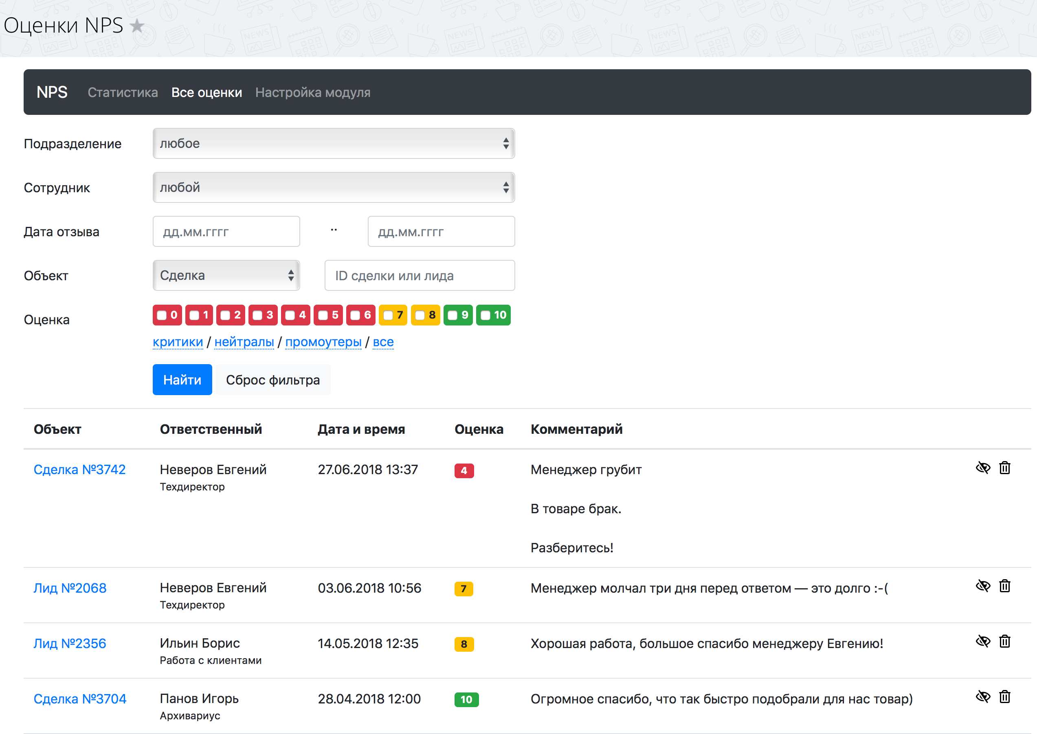Delete the Сделка №3742 review with trash icon

point(1004,468)
